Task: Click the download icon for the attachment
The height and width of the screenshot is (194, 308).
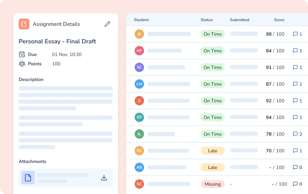Action: (104, 178)
